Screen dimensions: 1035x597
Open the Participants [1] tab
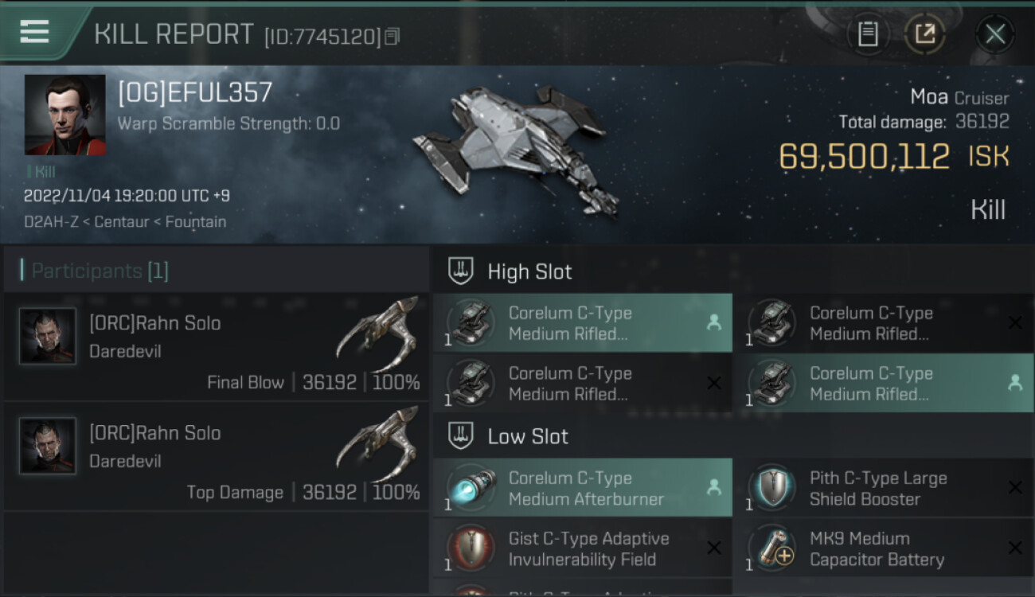coord(100,271)
